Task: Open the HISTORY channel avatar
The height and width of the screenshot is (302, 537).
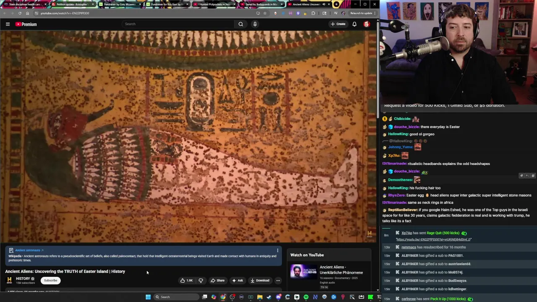Action: tap(9, 280)
